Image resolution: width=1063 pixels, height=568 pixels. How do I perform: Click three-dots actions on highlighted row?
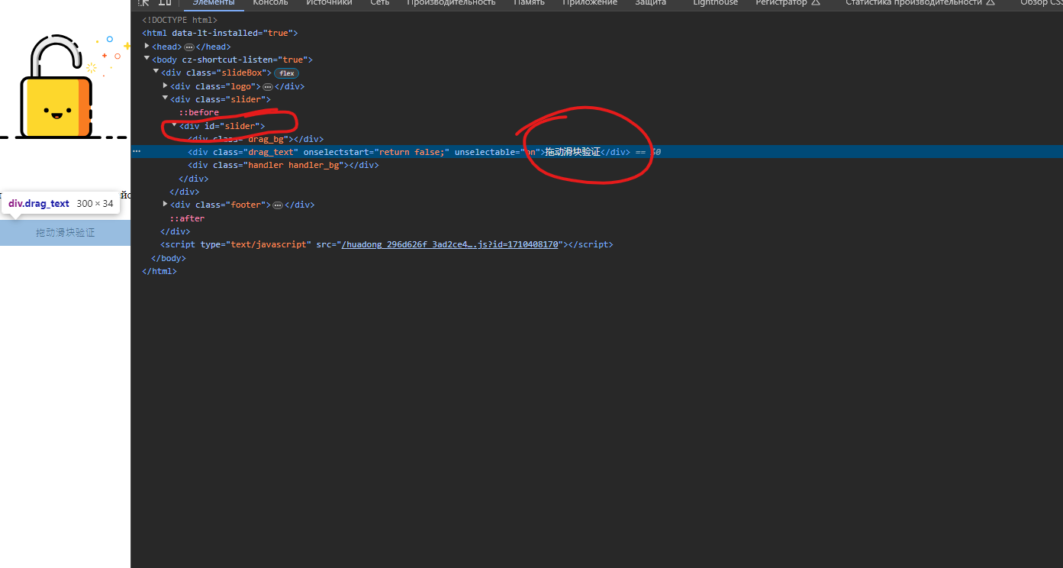point(137,152)
